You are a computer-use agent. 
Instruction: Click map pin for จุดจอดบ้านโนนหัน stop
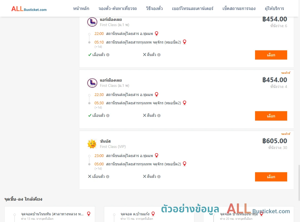pyautogui.click(x=89, y=214)
